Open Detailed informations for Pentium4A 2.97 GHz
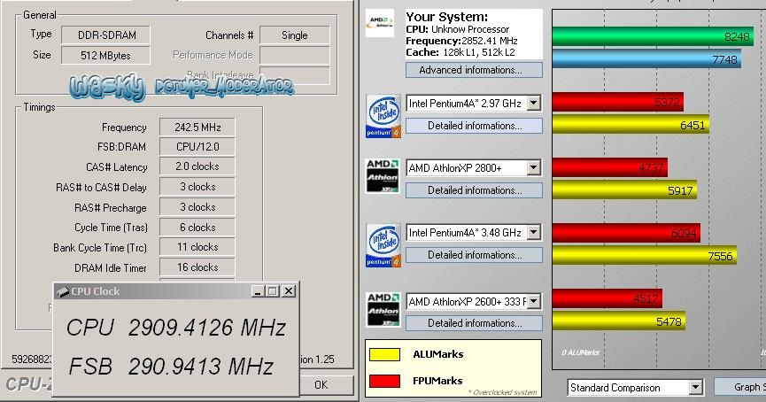 coord(474,126)
